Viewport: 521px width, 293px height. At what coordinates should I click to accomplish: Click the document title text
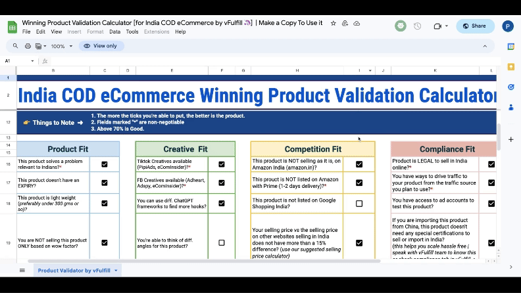point(172,23)
